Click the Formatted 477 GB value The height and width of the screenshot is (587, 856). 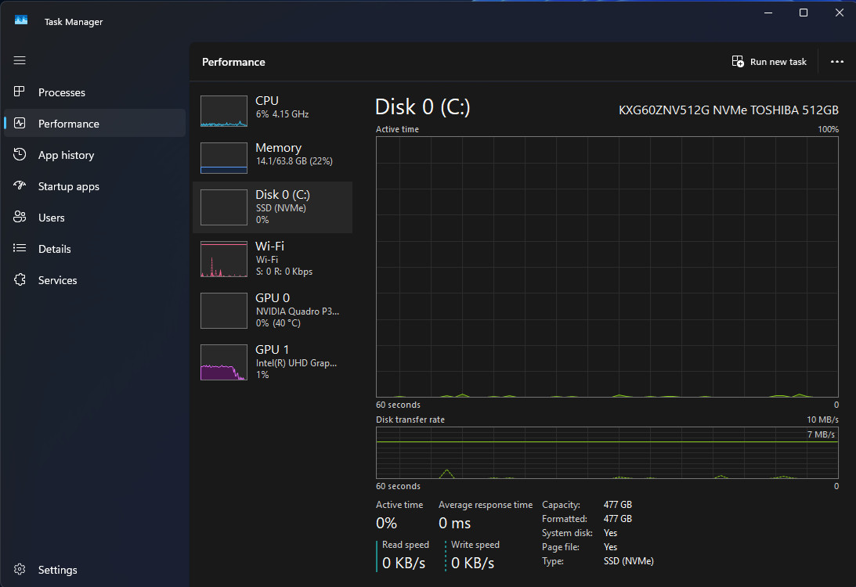pos(617,519)
